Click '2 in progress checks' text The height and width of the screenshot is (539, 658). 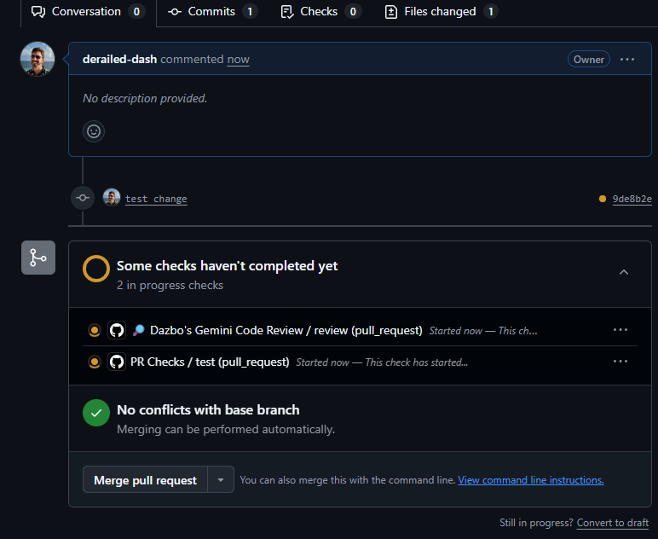[170, 286]
